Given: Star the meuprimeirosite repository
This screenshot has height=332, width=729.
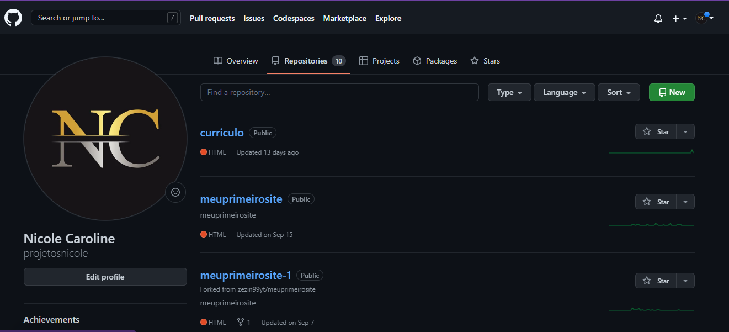Looking at the screenshot, I should [656, 202].
